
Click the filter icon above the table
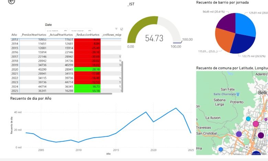click(116, 29)
